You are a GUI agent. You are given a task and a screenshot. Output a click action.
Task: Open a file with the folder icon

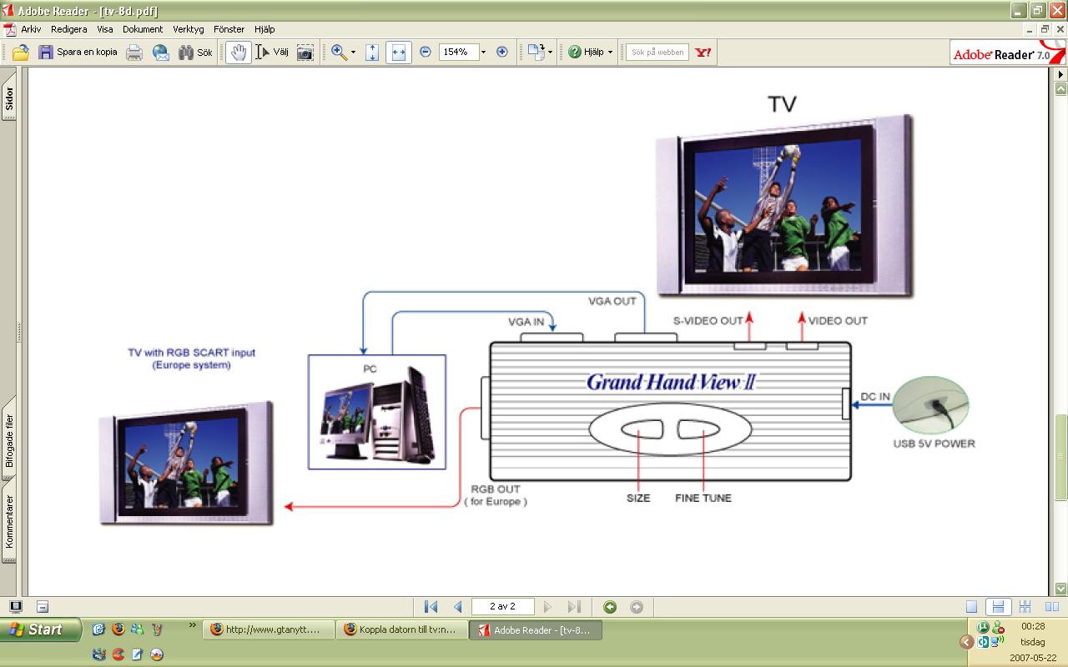click(20, 53)
